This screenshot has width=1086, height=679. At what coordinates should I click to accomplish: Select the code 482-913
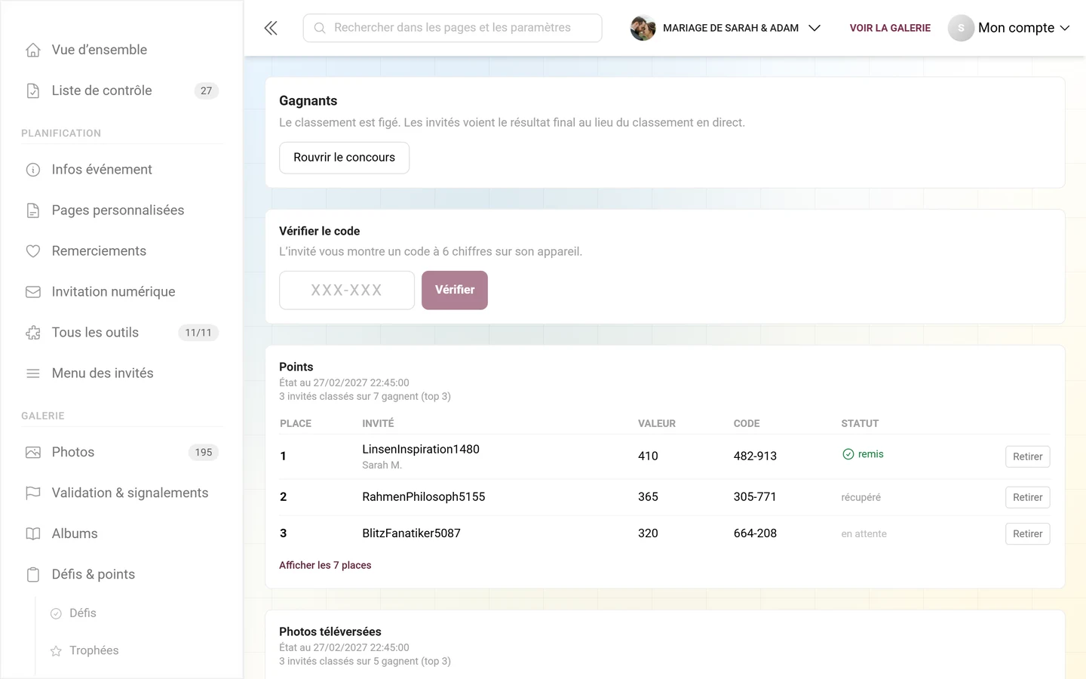tap(755, 456)
